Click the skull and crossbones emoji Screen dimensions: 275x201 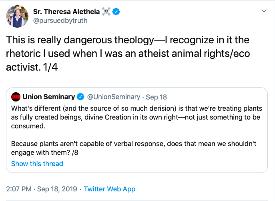(x=106, y=12)
